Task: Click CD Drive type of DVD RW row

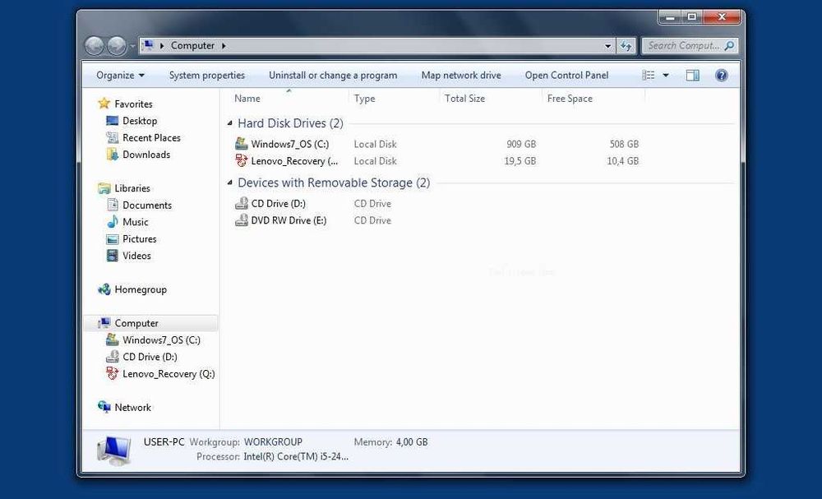Action: (x=372, y=220)
